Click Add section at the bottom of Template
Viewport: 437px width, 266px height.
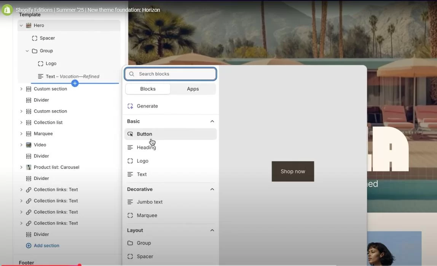click(x=42, y=245)
